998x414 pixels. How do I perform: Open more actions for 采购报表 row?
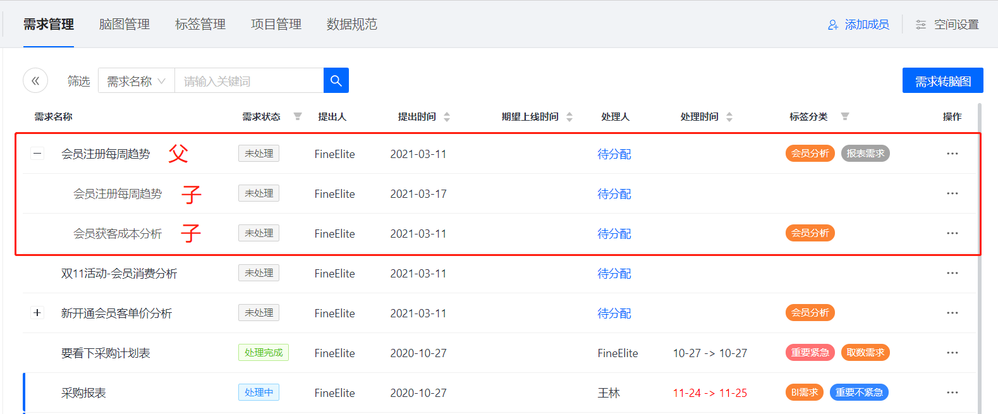(952, 393)
